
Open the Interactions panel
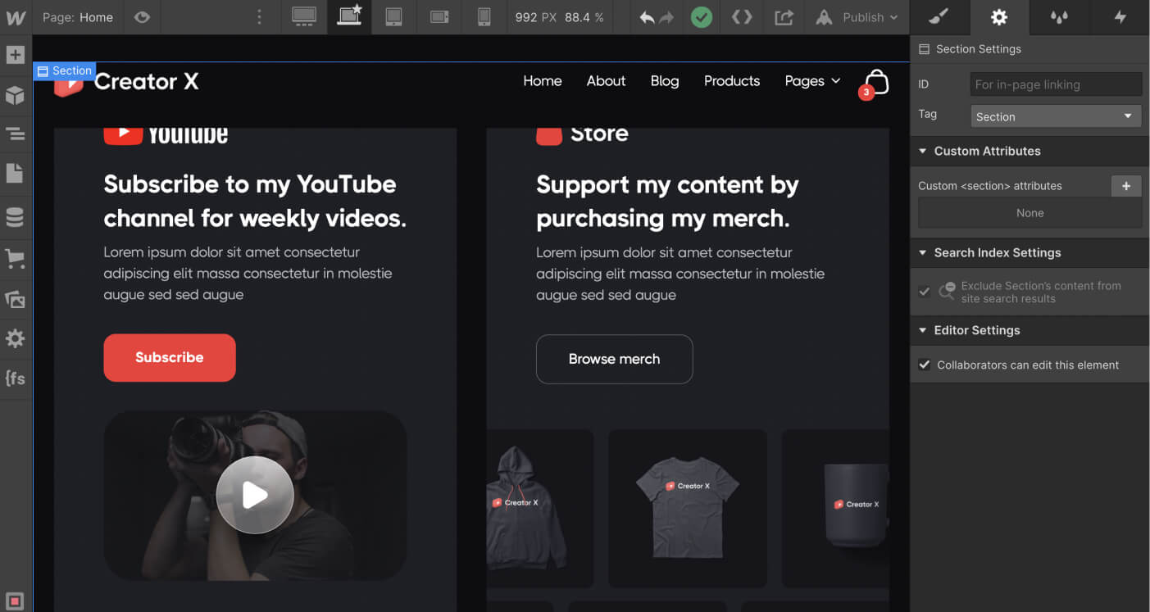[1119, 17]
